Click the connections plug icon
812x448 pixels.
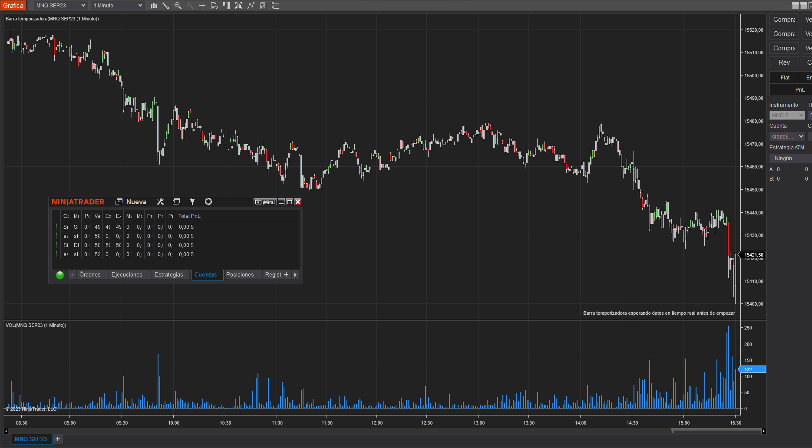192,201
